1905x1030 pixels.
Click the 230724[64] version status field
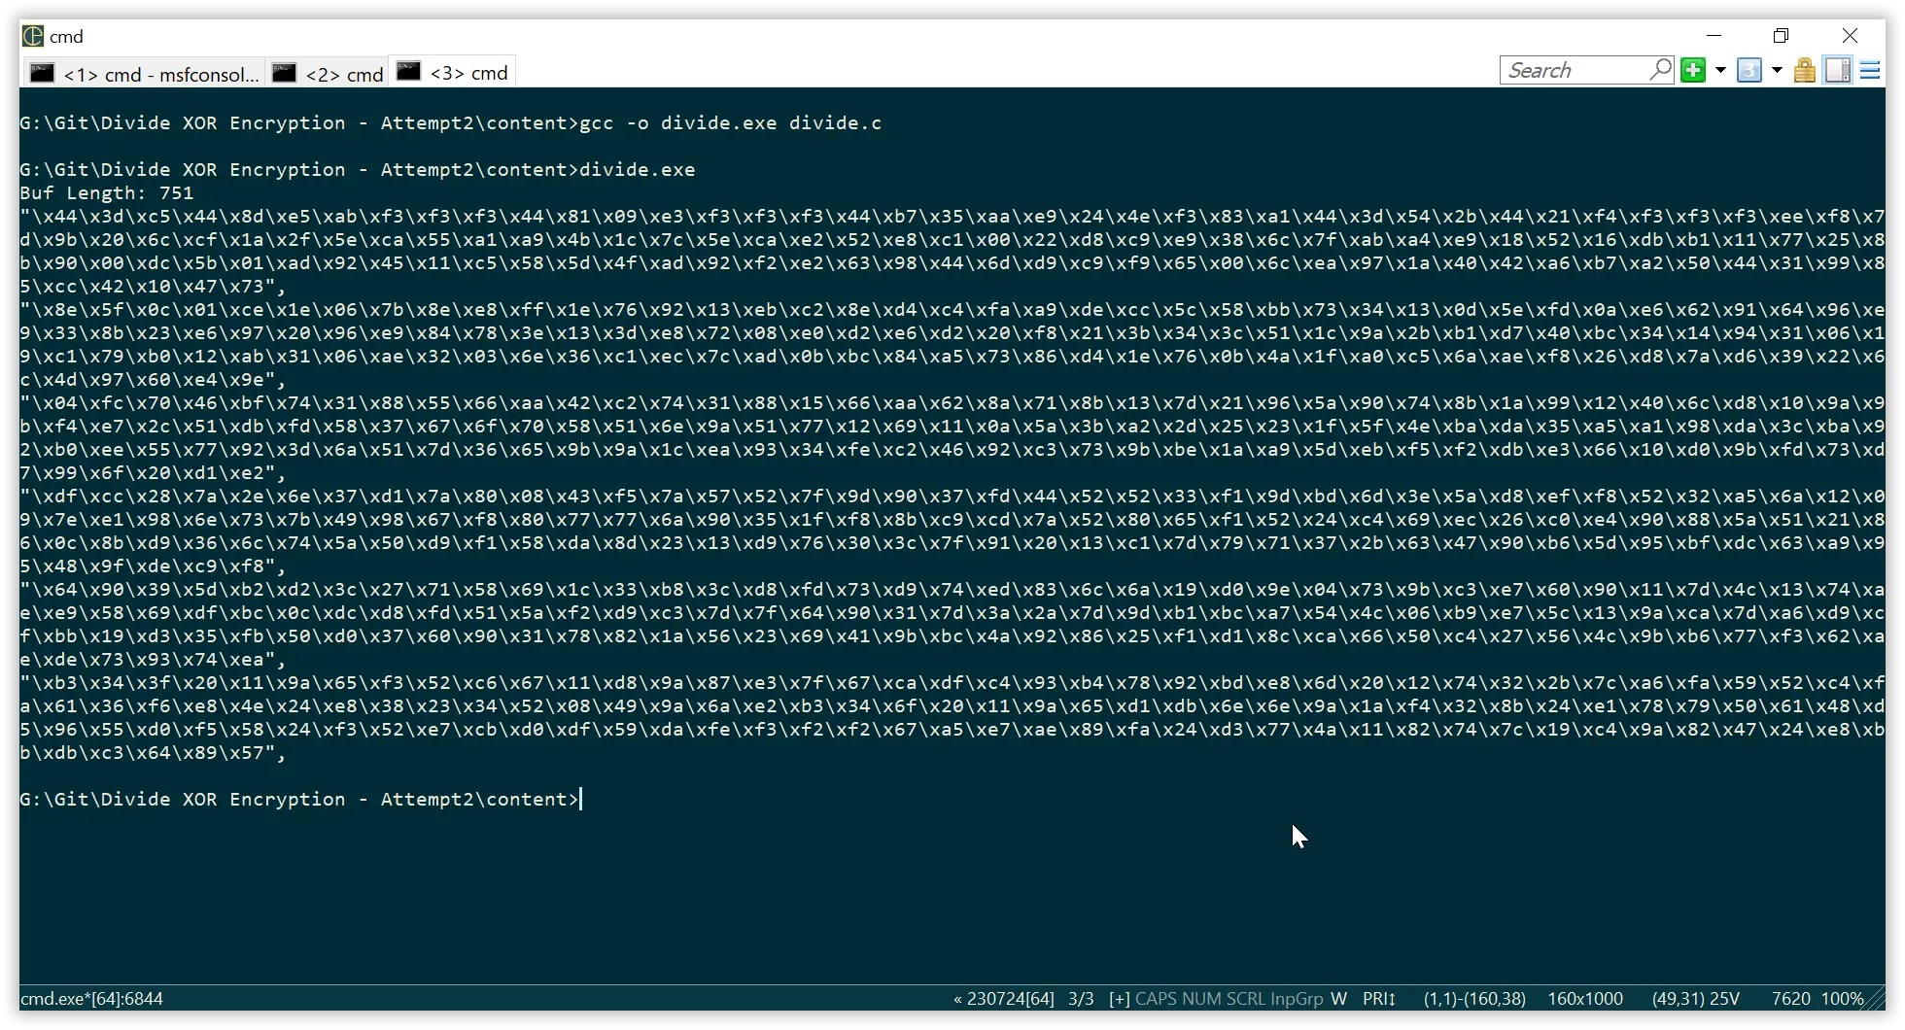(x=1004, y=998)
